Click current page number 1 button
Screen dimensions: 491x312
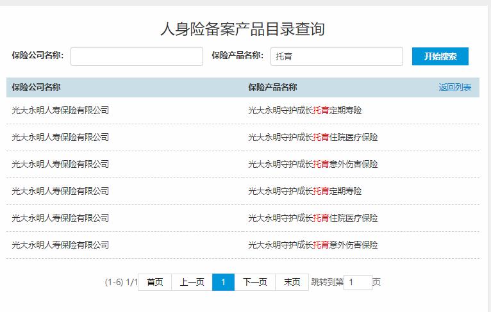(x=223, y=282)
